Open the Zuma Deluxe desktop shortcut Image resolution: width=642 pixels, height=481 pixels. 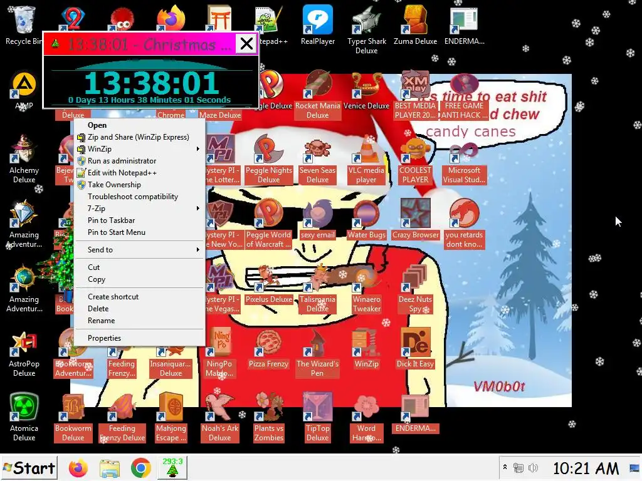415,25
